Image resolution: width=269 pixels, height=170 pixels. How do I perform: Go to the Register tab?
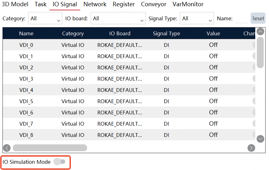(x=124, y=4)
